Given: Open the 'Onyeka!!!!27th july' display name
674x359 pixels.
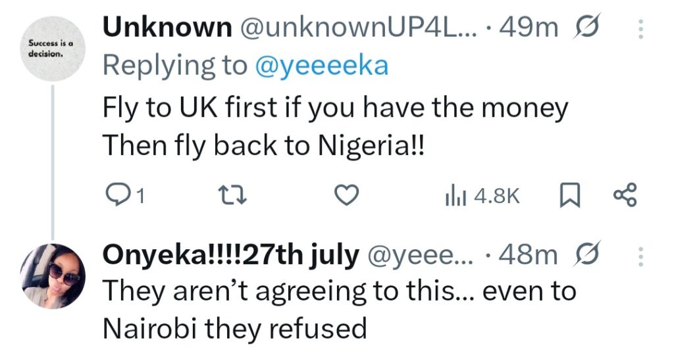Looking at the screenshot, I should (x=231, y=255).
